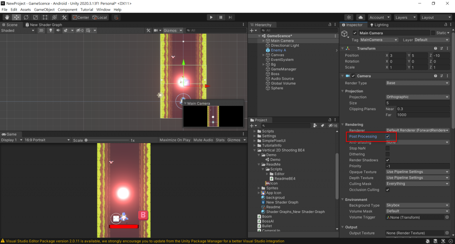Disable Post Processing checkbox
Screen dimensions: 455x244
pos(387,136)
